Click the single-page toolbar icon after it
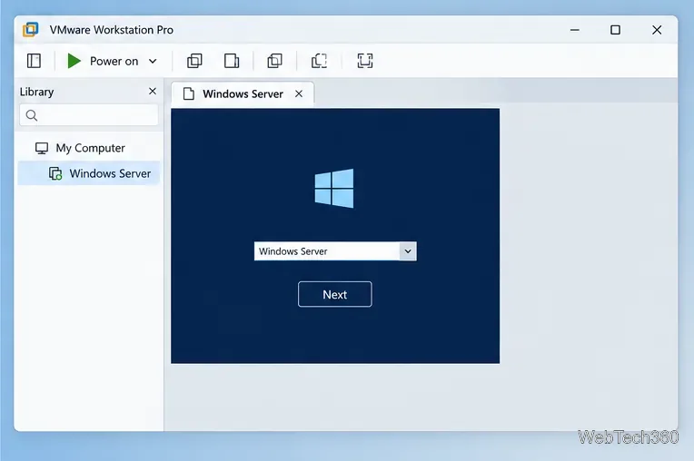Viewport: 694px width, 461px height. point(232,61)
